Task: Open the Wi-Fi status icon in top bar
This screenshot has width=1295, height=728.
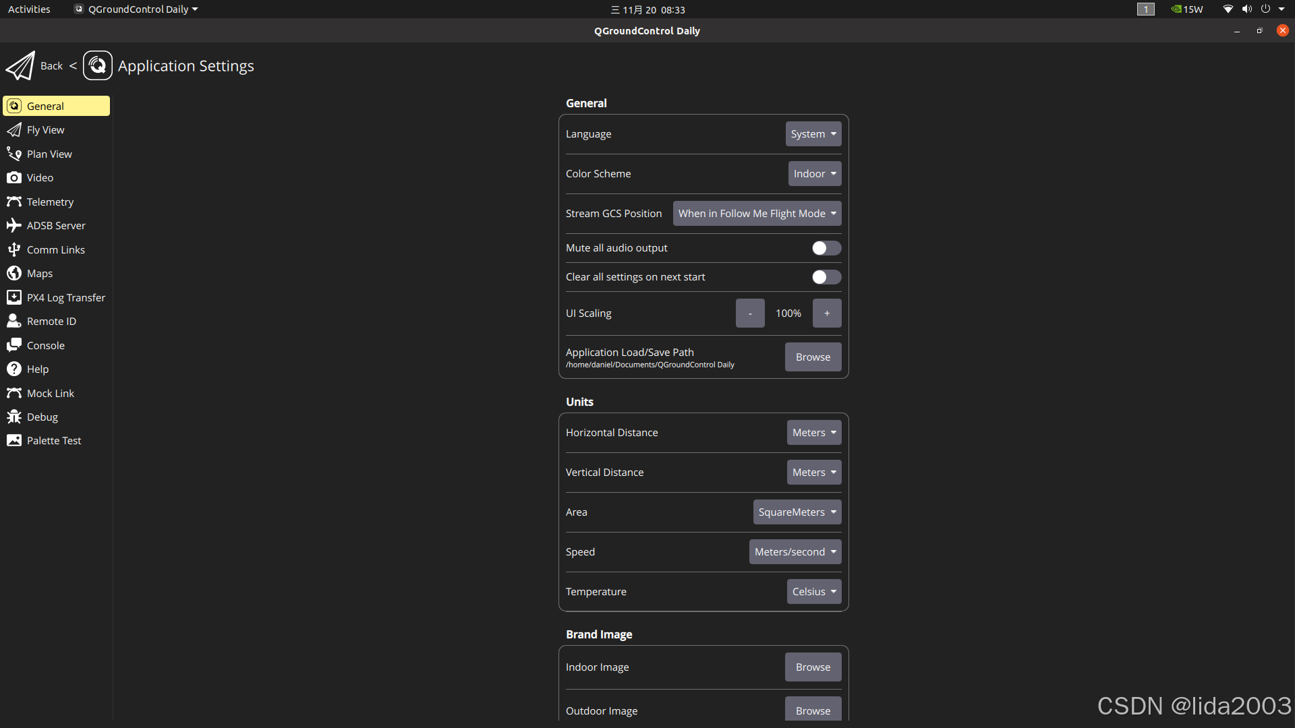Action: point(1228,9)
